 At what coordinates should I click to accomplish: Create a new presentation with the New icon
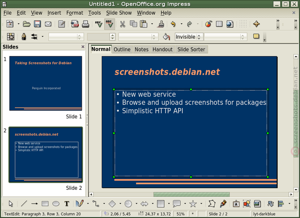10,24
